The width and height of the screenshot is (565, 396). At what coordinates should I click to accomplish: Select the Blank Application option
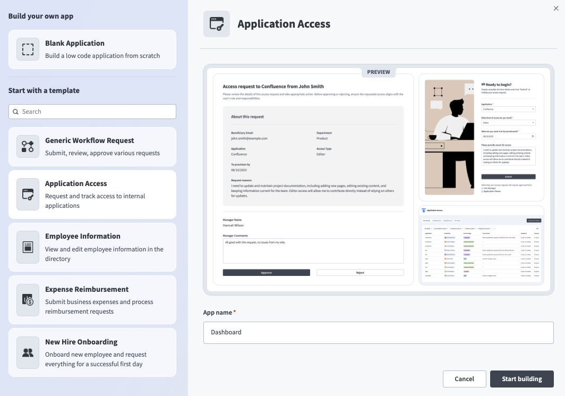click(x=92, y=49)
